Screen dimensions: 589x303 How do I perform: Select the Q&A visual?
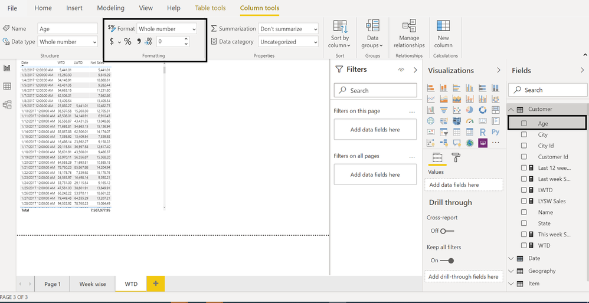457,143
